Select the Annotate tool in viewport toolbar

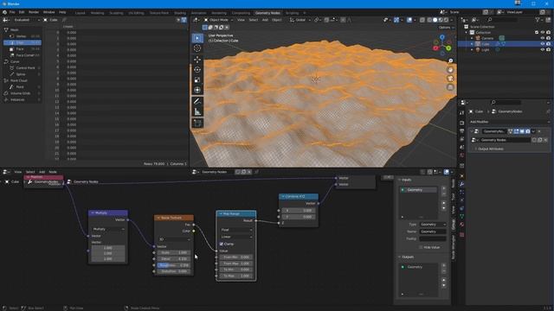tap(197, 102)
